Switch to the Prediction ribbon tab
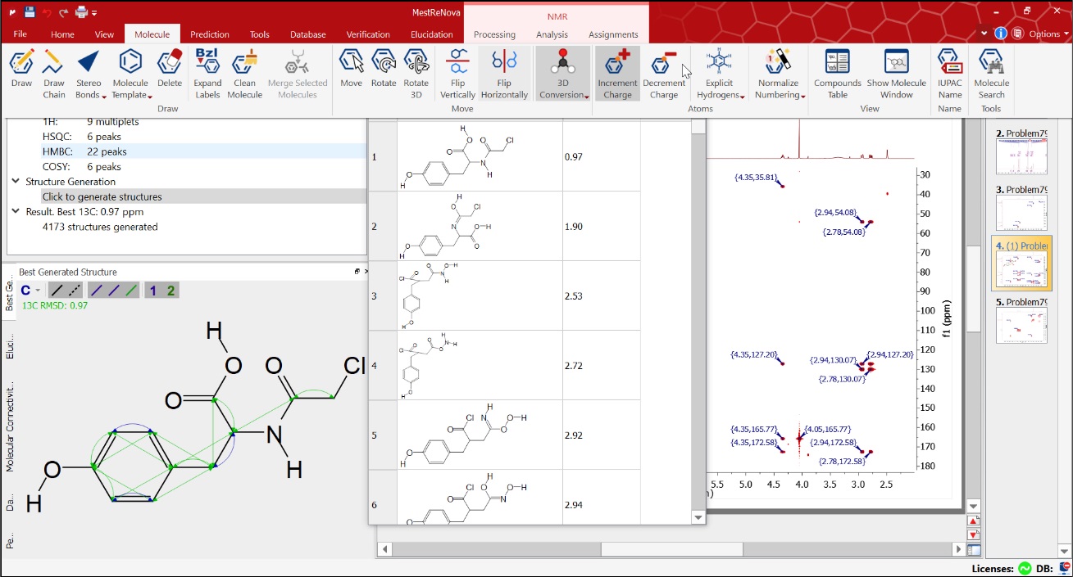 (209, 34)
